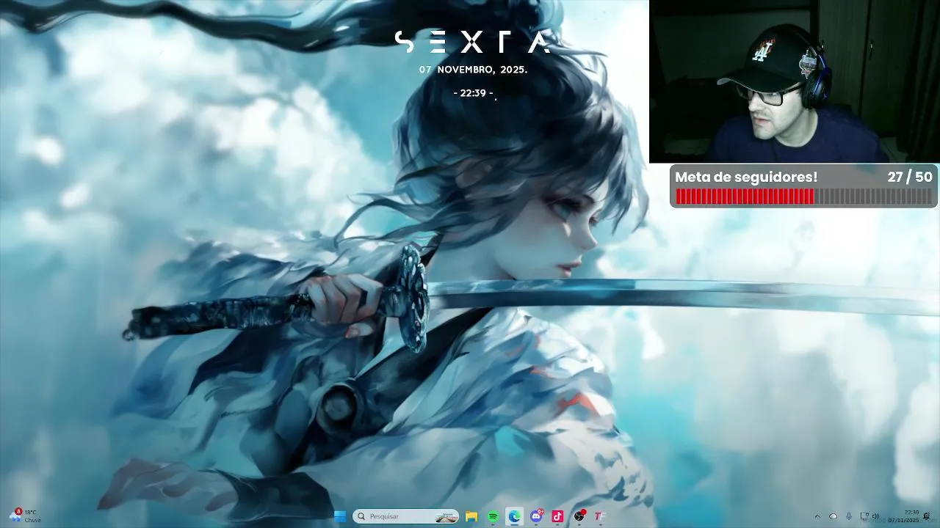The width and height of the screenshot is (940, 528).
Task: Open the TF app on taskbar
Action: [600, 516]
